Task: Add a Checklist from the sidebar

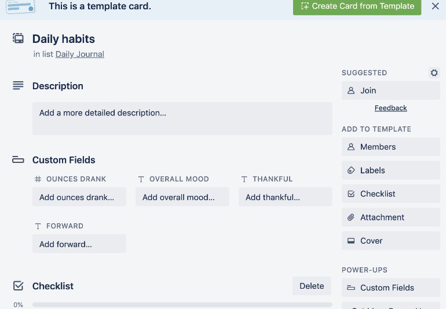Action: [390, 194]
